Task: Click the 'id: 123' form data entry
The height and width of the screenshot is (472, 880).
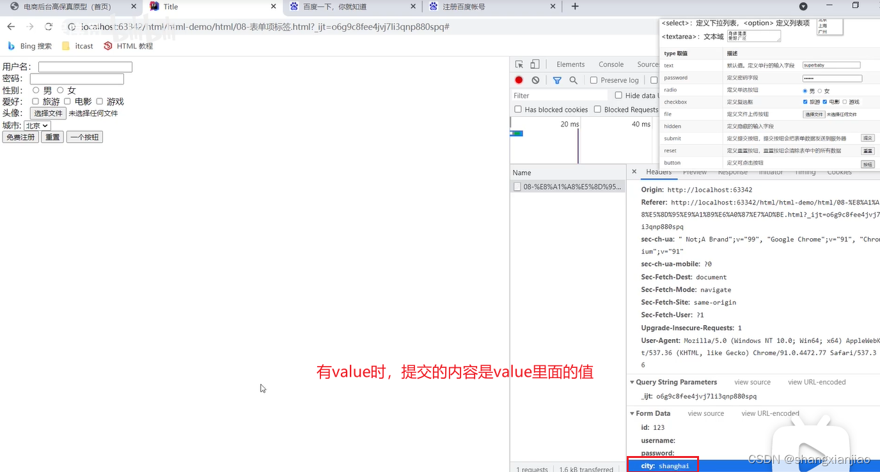Action: click(653, 427)
